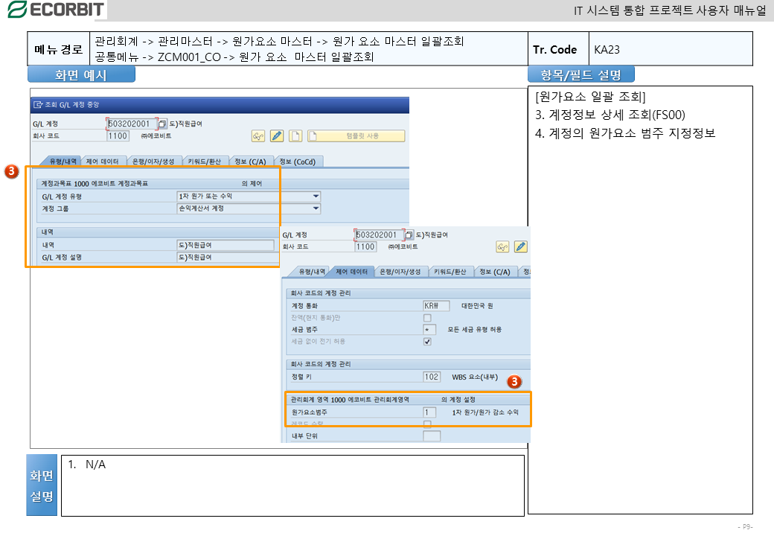Click the 정렬 키 field showing 102

coord(431,377)
